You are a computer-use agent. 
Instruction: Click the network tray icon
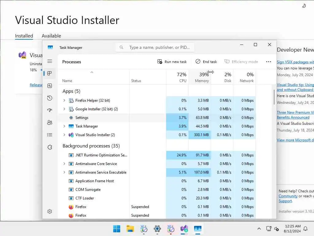pos(269,229)
